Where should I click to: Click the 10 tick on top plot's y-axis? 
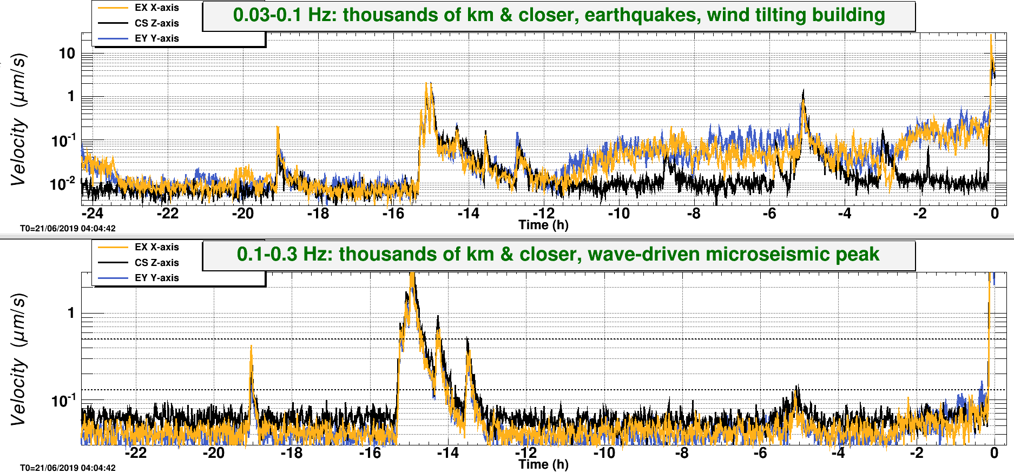pyautogui.click(x=67, y=54)
